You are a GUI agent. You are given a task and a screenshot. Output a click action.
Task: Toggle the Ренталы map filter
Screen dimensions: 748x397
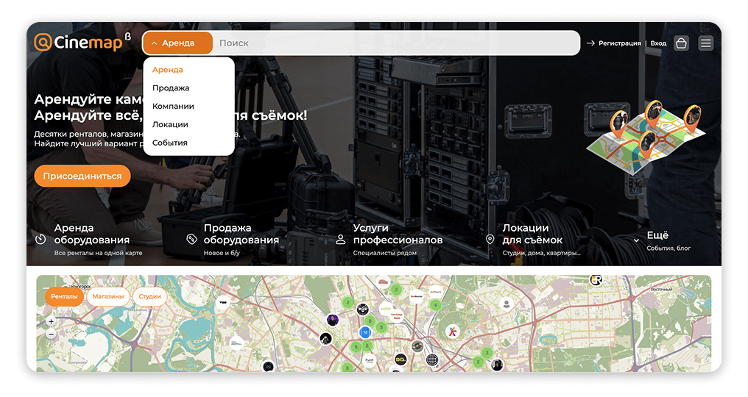[64, 296]
